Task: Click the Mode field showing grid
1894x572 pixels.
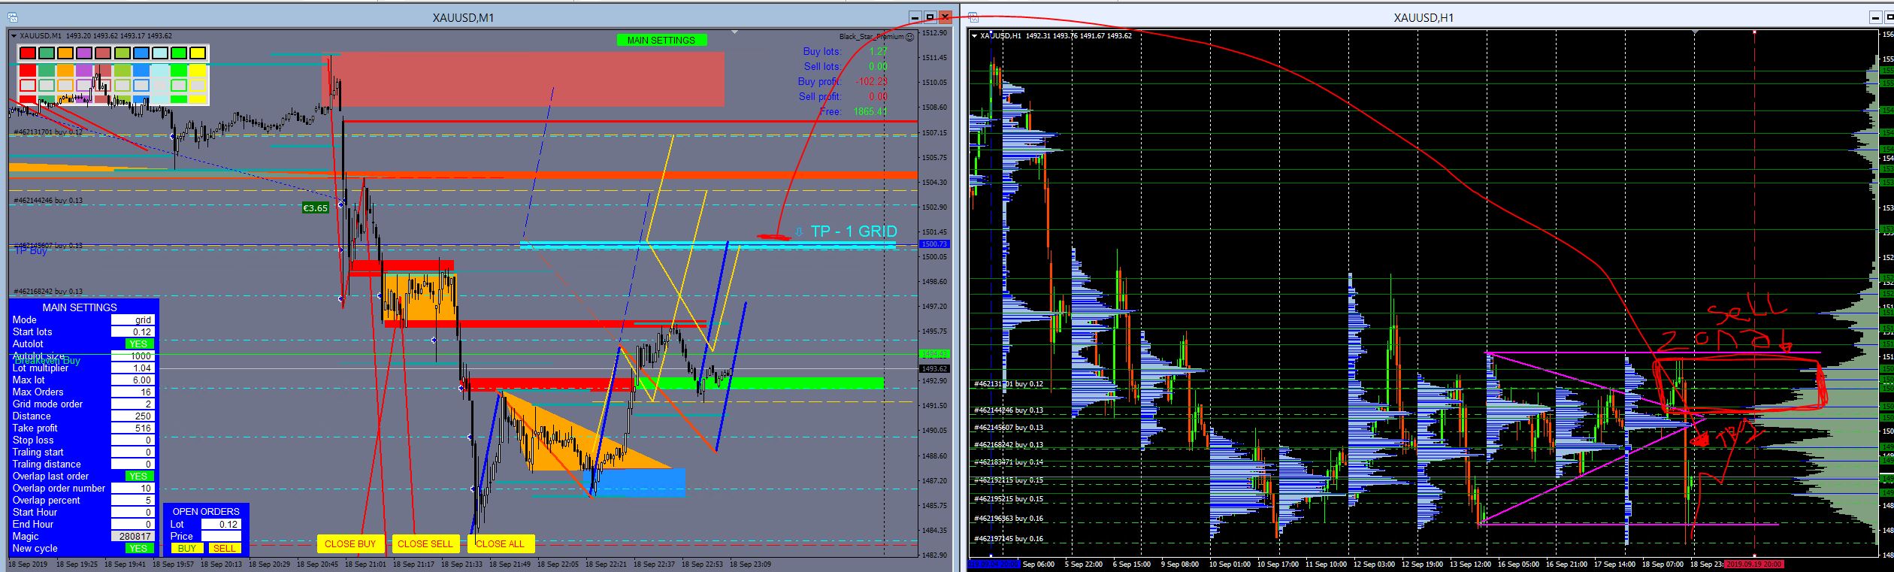Action: pyautogui.click(x=133, y=319)
